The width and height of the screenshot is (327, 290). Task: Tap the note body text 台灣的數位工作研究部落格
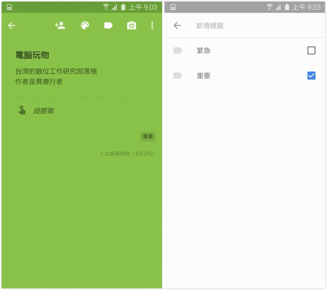point(56,71)
